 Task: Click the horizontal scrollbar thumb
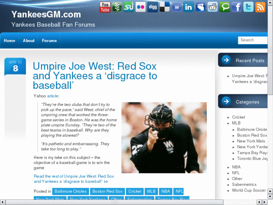(x=115, y=202)
